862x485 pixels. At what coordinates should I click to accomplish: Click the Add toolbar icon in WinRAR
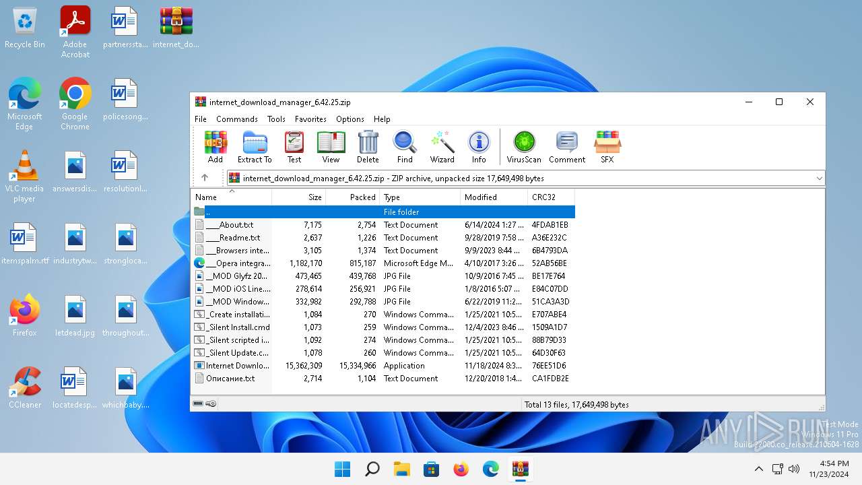coord(215,147)
